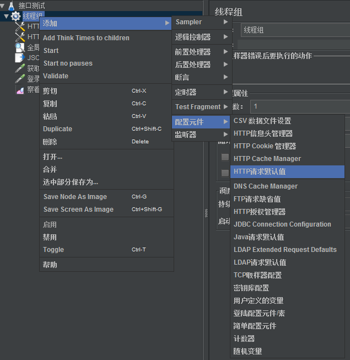Add 计数器 config element

[x=287, y=338]
